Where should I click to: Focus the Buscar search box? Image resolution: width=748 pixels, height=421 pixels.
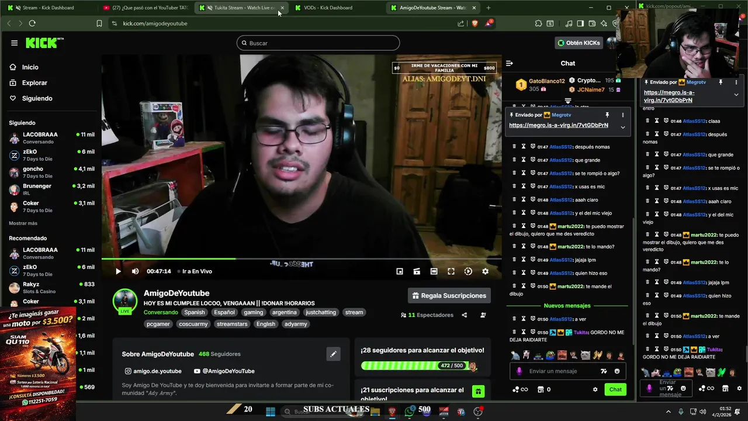318,43
